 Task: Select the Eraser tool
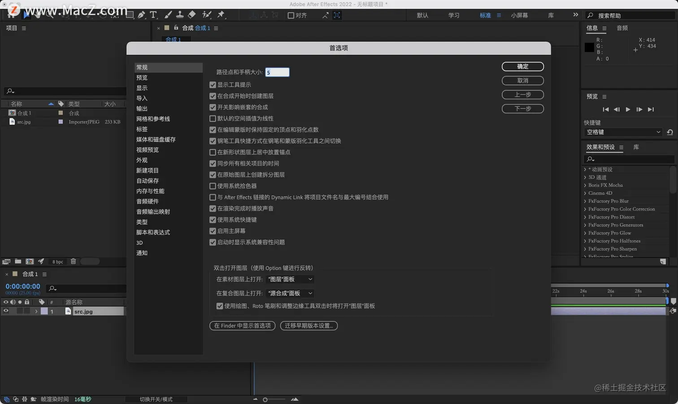click(192, 15)
